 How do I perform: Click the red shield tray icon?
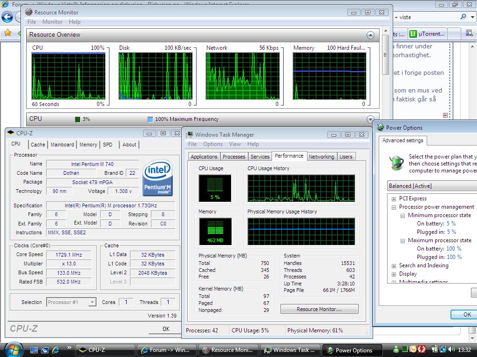(421, 350)
